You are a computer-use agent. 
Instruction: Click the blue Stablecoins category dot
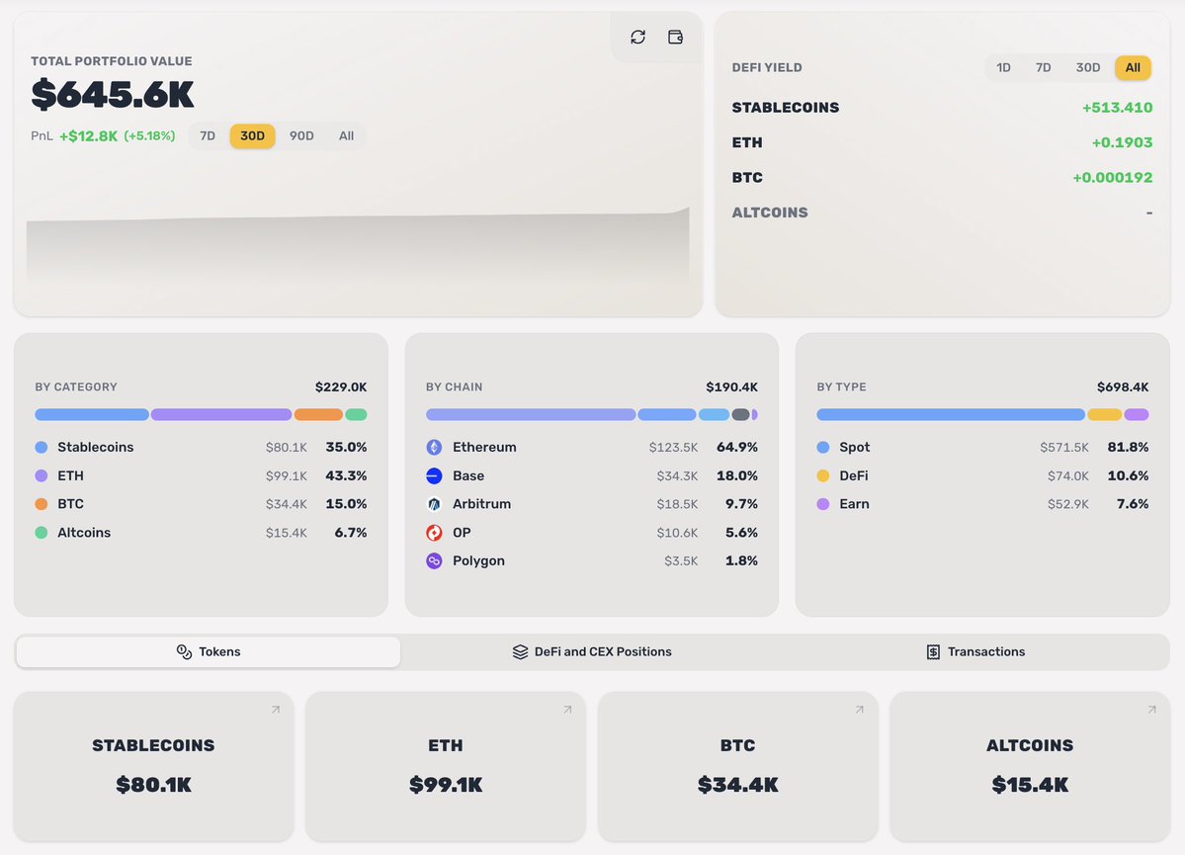[42, 448]
